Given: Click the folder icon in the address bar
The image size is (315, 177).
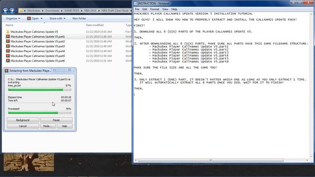Looking at the screenshot, I should tap(21, 10).
